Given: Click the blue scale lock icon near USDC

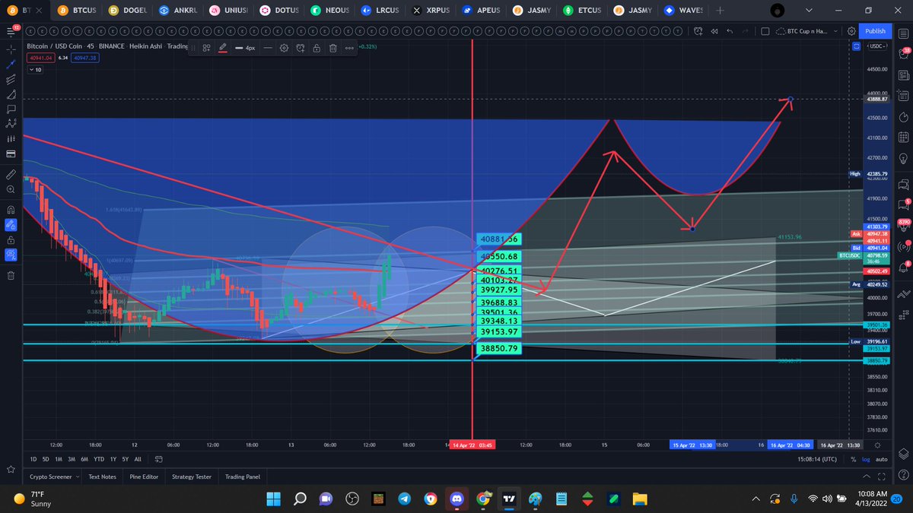Looking at the screenshot, I should pyautogui.click(x=857, y=47).
